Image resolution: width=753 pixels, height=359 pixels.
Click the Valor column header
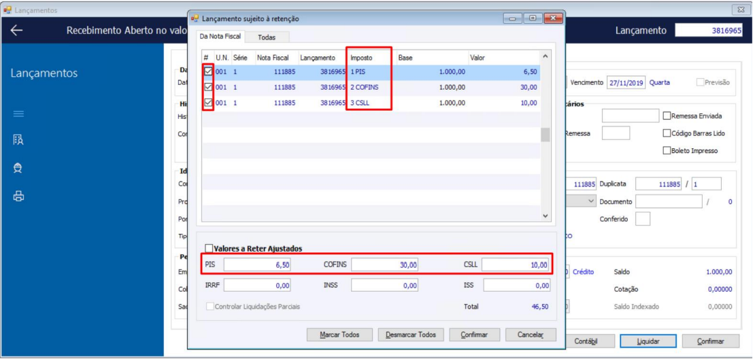(x=478, y=58)
